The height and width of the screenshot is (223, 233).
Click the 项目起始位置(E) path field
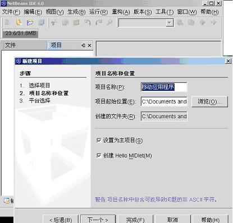[x=164, y=101]
